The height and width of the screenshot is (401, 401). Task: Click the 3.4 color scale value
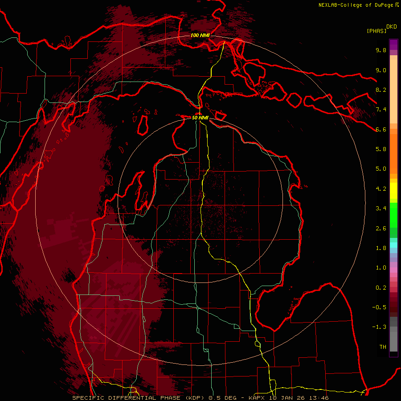[x=381, y=208]
